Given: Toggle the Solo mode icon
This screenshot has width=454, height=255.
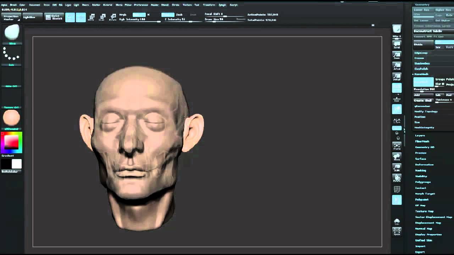Looking at the screenshot, I should 397,222.
